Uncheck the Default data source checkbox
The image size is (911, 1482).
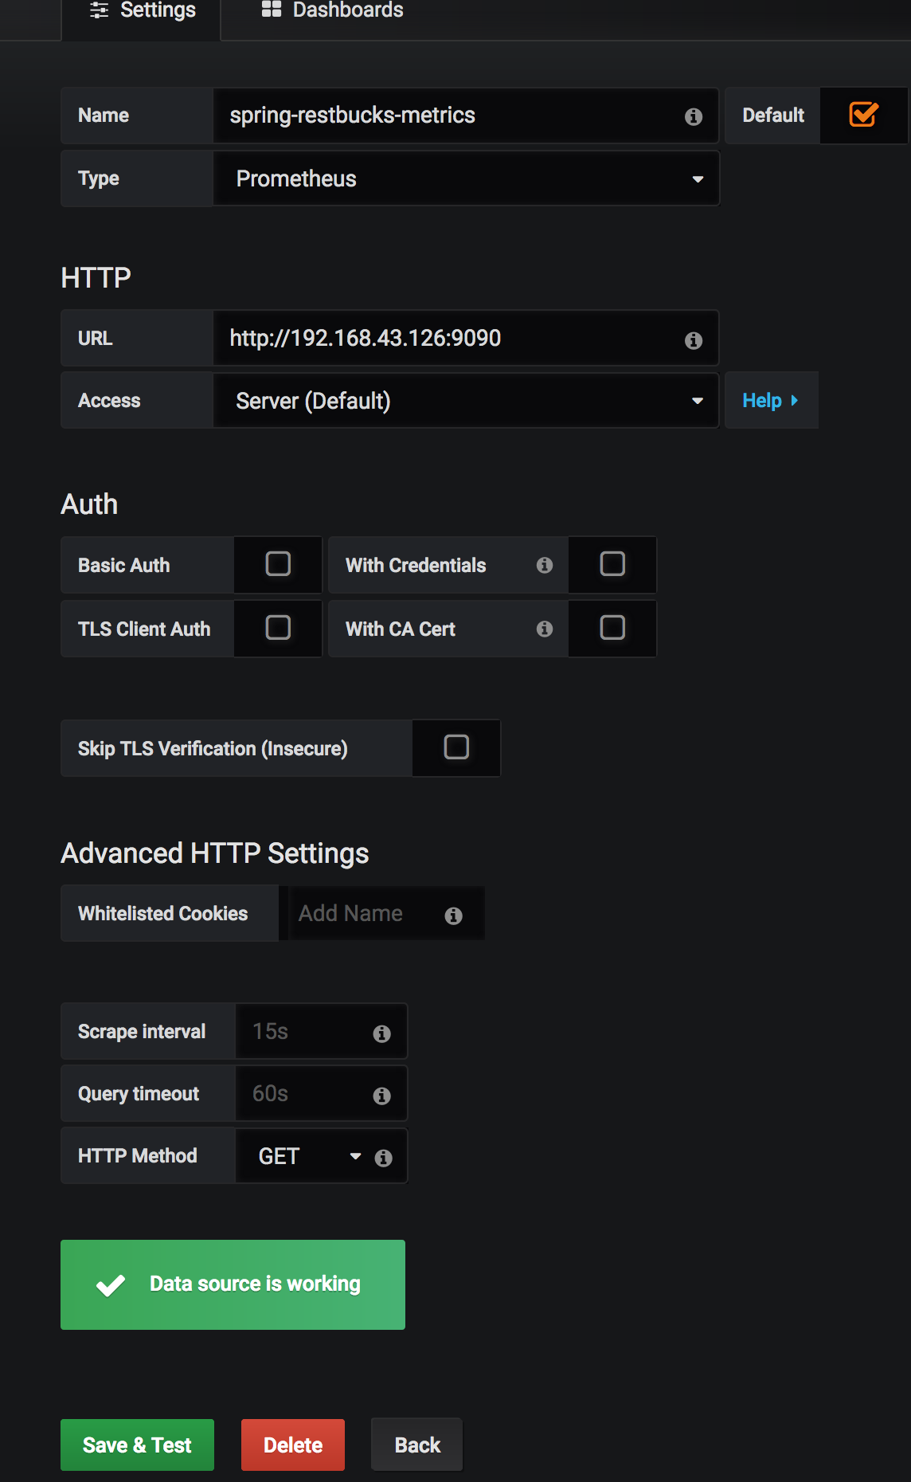[x=863, y=115]
